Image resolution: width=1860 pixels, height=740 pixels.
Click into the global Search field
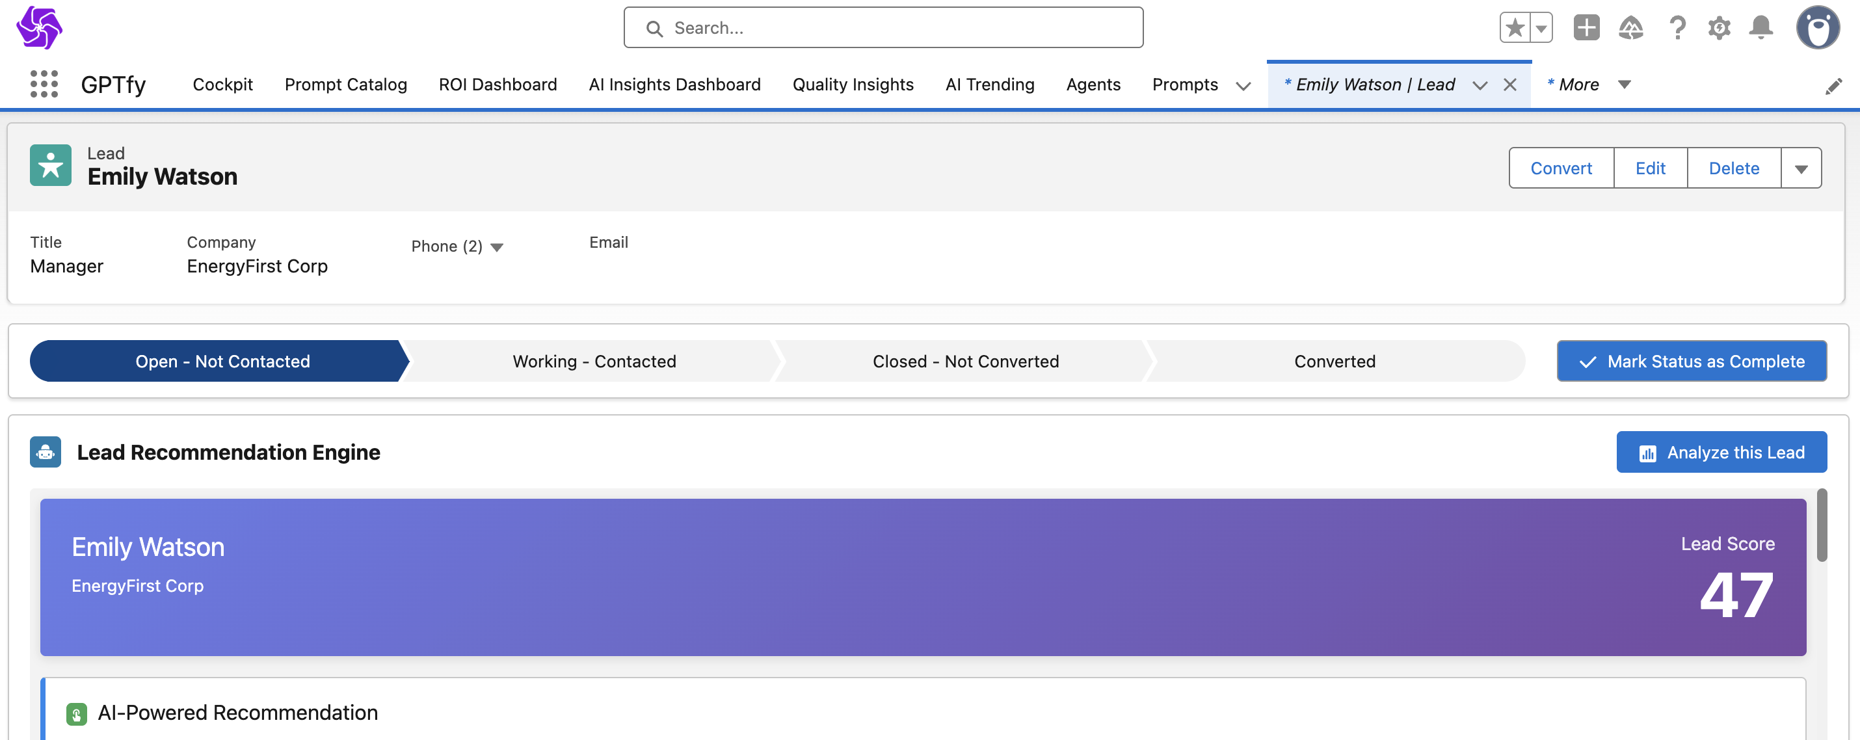(883, 28)
